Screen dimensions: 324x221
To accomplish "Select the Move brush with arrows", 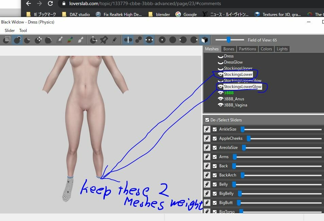I will pos(38,40).
